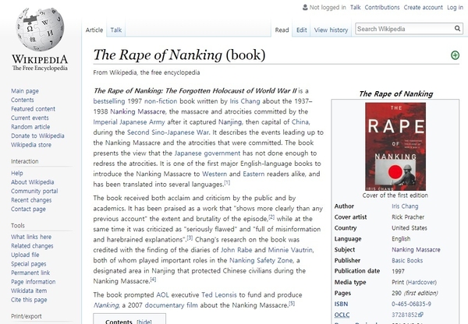Open Recent changes
This screenshot has width=468, height=324.
click(x=31, y=200)
